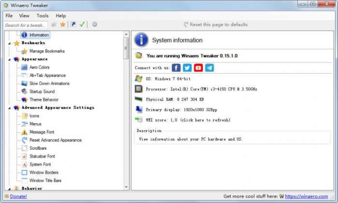Open the Twitter link icon

pyautogui.click(x=187, y=68)
